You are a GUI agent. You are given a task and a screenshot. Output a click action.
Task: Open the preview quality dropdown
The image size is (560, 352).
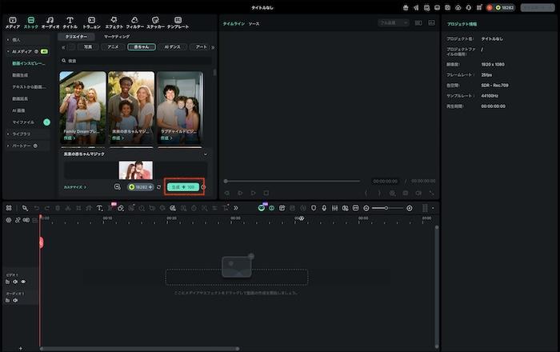pyautogui.click(x=393, y=23)
